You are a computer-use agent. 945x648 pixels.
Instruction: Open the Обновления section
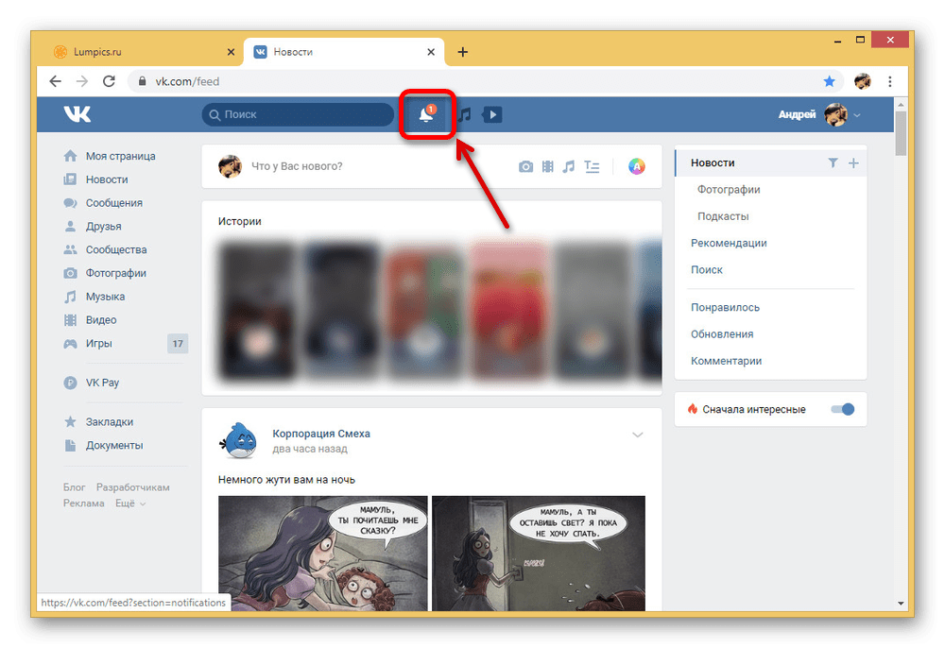coord(722,334)
